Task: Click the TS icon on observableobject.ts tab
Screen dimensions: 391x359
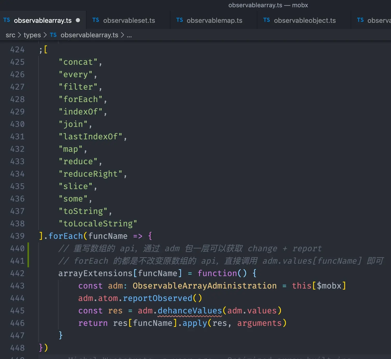Action: click(266, 20)
